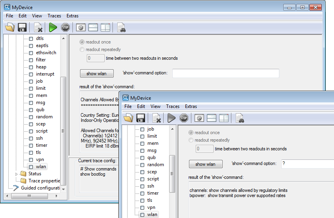
Task: Click the floppy disk save icon in front window
Action: pos(141,118)
